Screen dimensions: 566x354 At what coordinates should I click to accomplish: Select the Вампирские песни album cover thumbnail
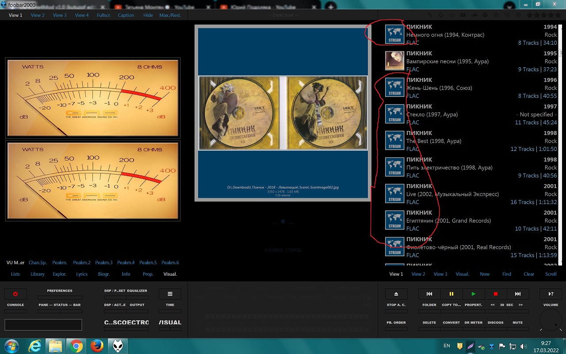pyautogui.click(x=394, y=61)
